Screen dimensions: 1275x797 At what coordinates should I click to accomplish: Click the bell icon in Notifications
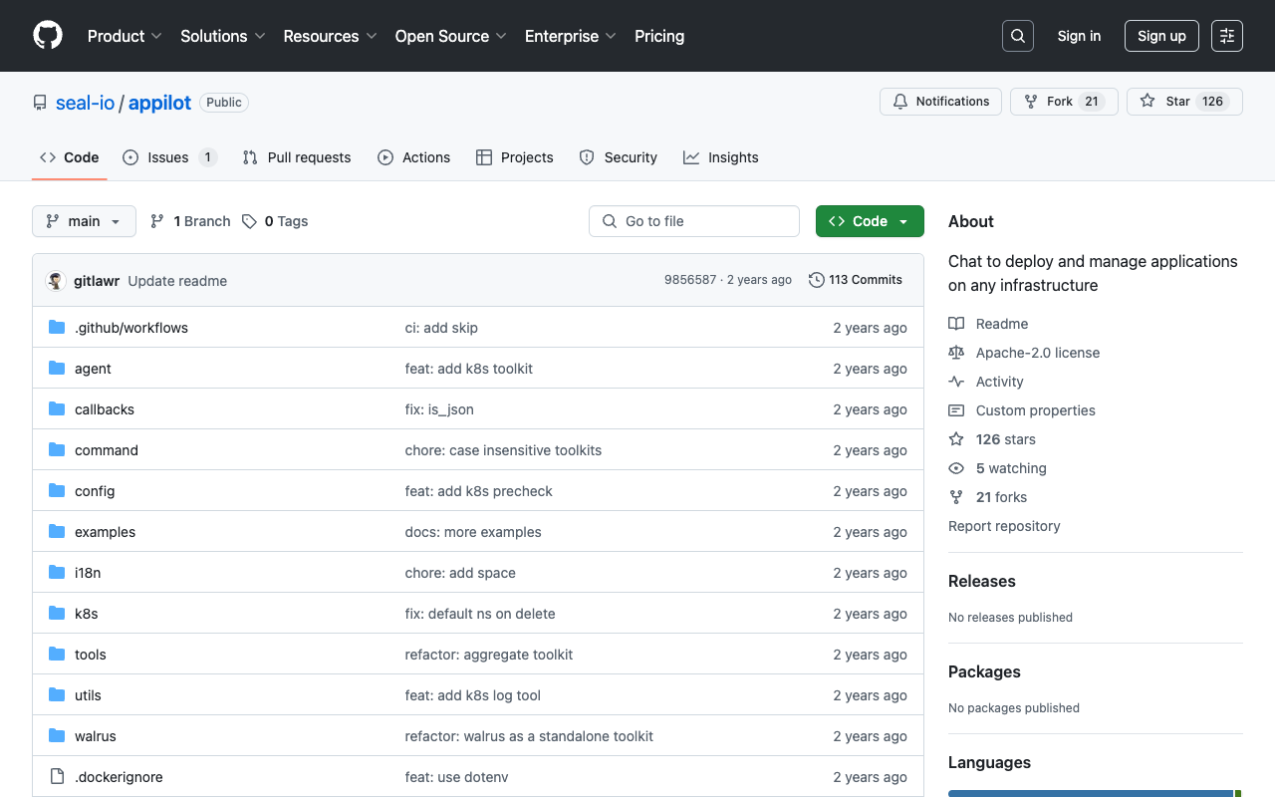(900, 102)
